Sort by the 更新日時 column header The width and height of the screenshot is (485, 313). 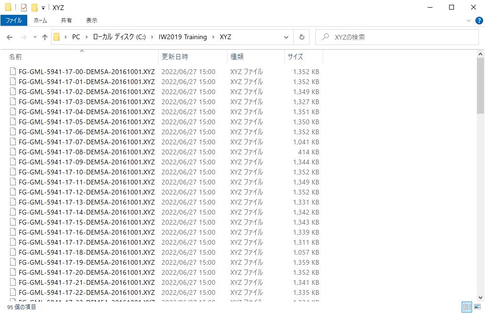pos(193,57)
